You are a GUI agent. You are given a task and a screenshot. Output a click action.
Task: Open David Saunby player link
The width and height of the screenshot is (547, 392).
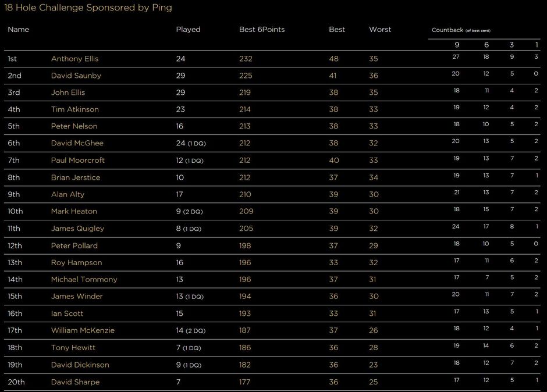76,76
